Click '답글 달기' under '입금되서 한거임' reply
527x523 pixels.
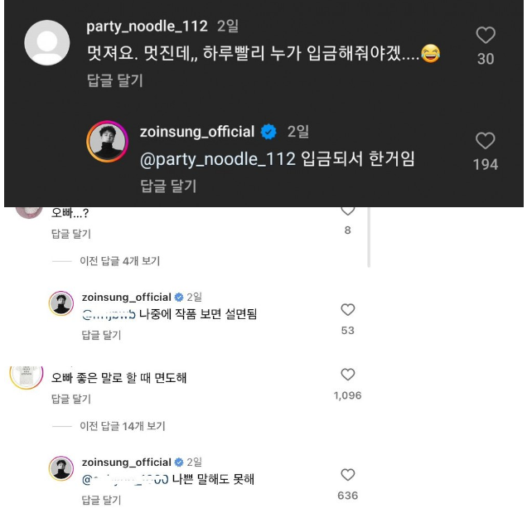pos(168,186)
